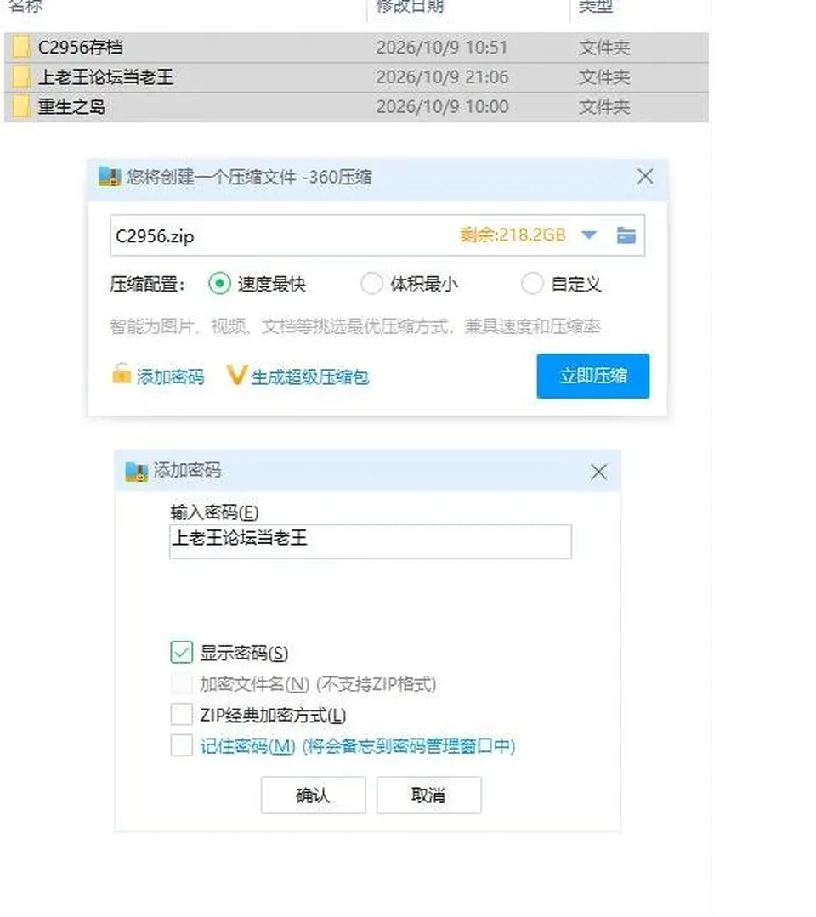Click the 360压缩 icon in the 添加密码 dialog title
Screen dimensions: 816x917
(x=137, y=472)
